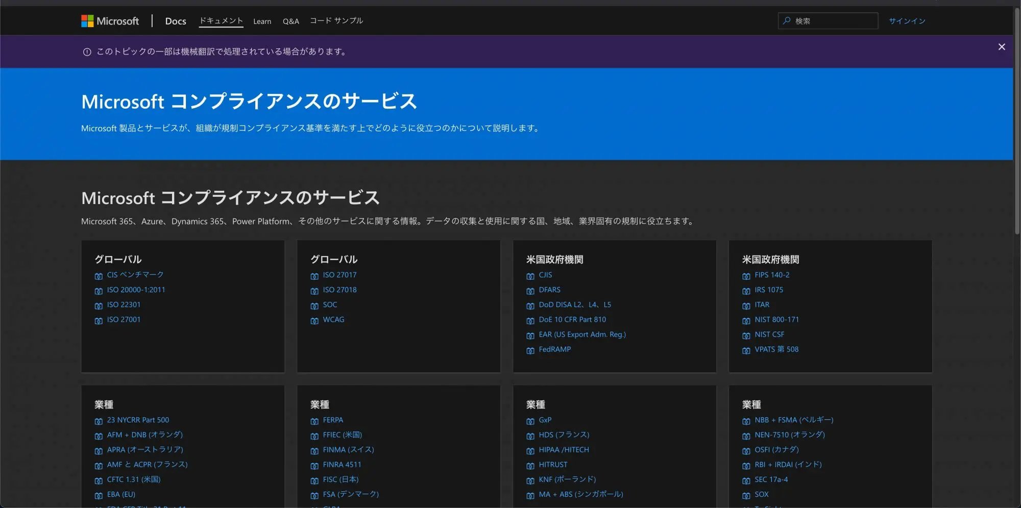Click icon beside NIST CSF
The width and height of the screenshot is (1021, 508).
746,336
